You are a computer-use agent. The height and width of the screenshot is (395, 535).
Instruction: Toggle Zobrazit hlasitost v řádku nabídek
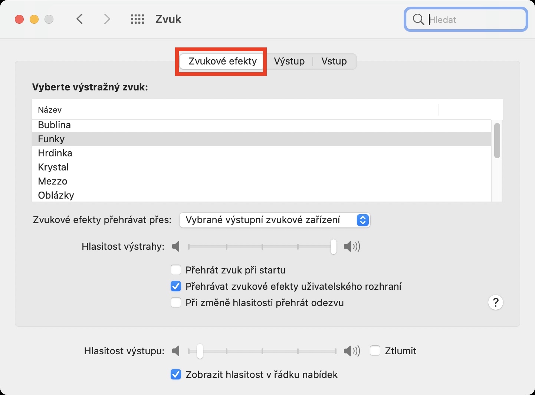click(x=176, y=375)
